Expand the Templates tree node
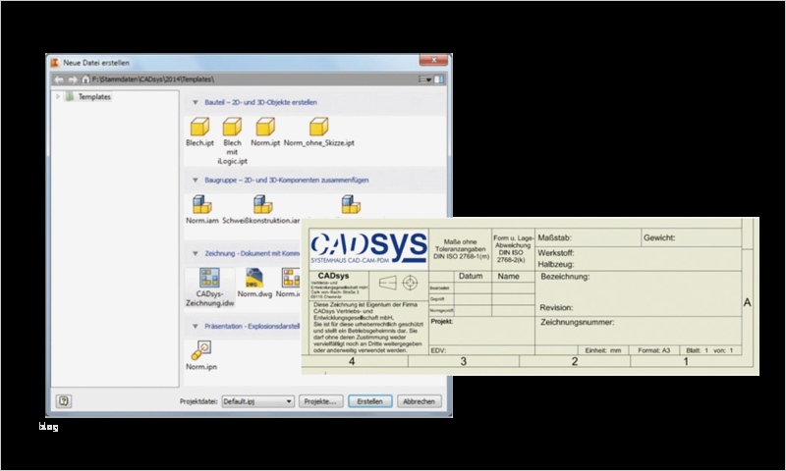This screenshot has width=786, height=471. click(58, 96)
